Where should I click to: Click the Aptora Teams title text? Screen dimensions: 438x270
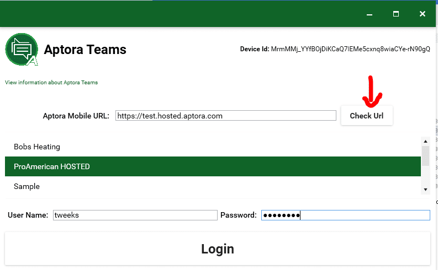[85, 50]
